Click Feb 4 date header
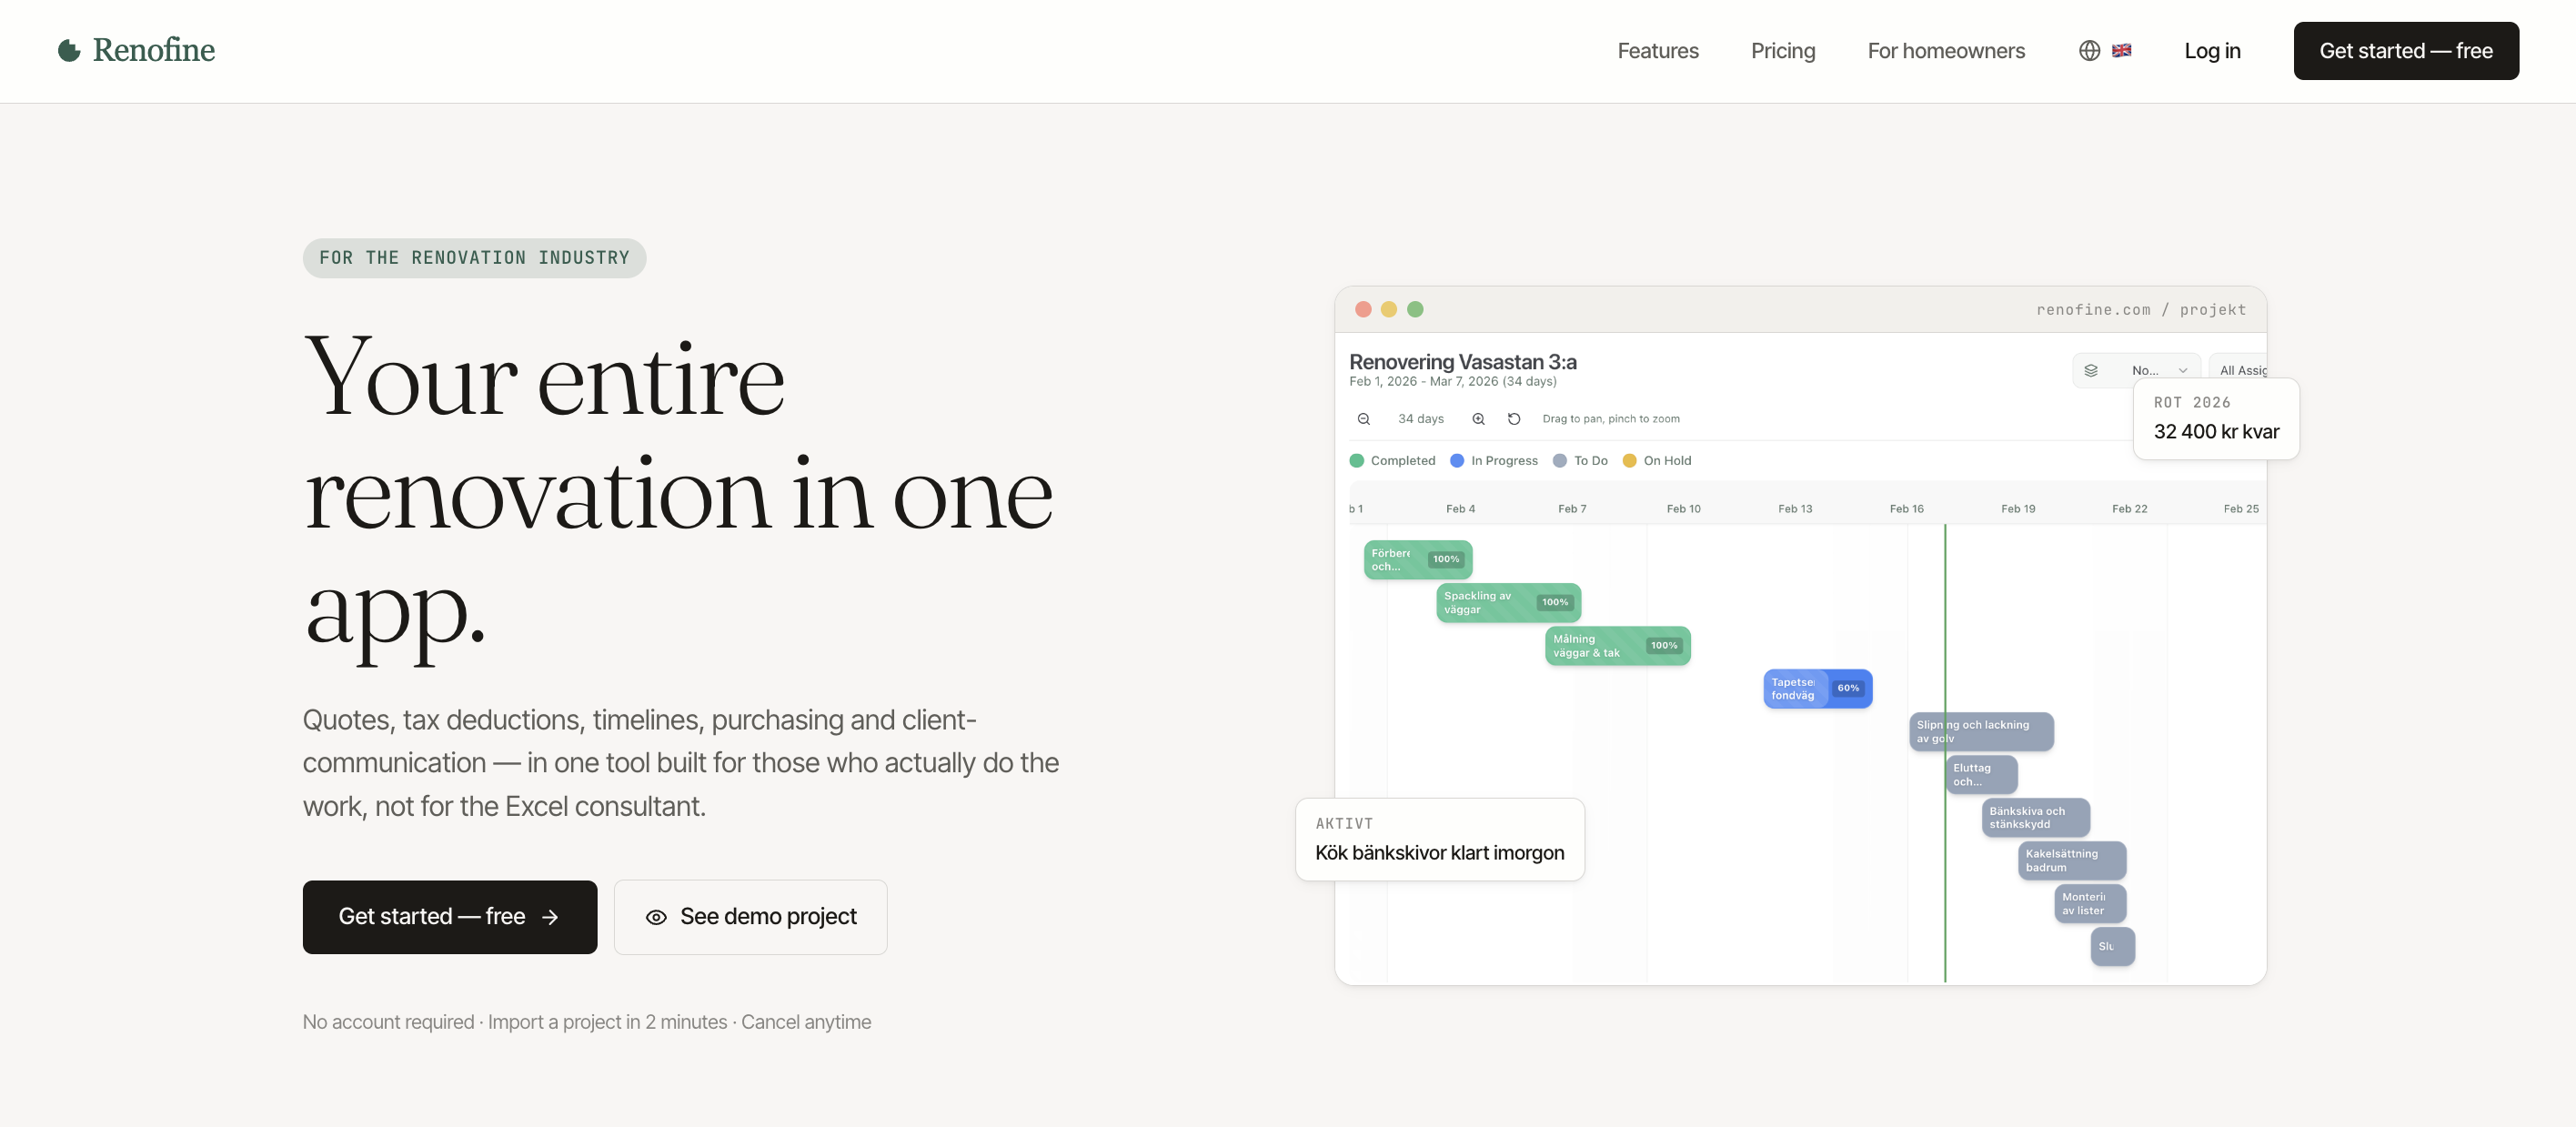This screenshot has height=1127, width=2576. coord(1460,509)
